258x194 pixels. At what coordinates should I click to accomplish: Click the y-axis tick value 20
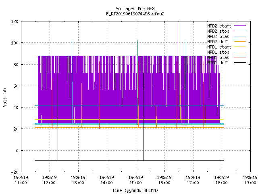click(16, 129)
